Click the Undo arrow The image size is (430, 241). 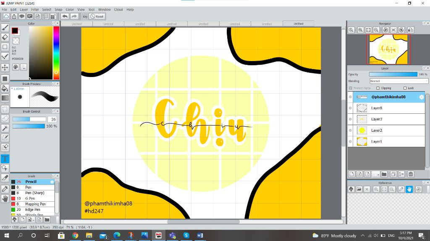click(65, 16)
